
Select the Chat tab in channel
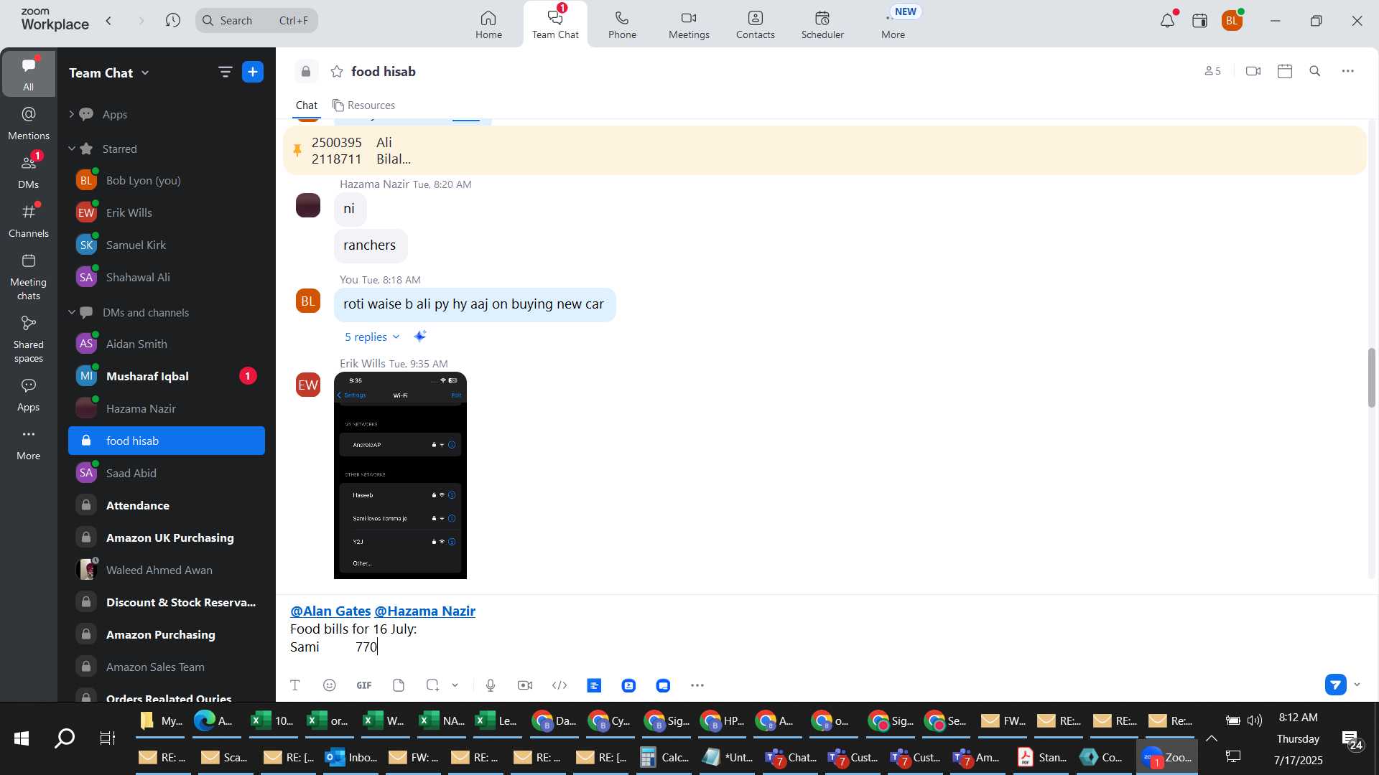307,105
